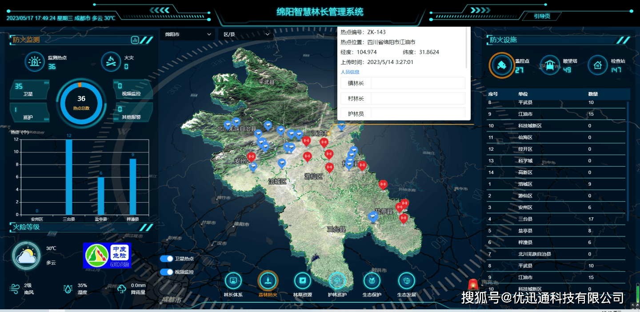This screenshot has height=312, width=640.
Task: Open the 绵阳市 city dropdown
Action: coord(188,34)
